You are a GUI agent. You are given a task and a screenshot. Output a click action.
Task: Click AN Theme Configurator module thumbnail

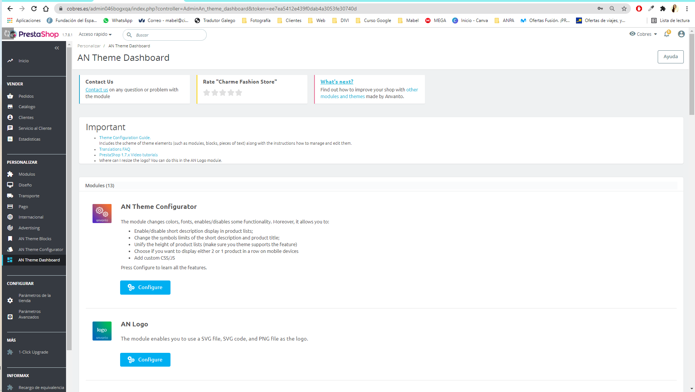(102, 213)
